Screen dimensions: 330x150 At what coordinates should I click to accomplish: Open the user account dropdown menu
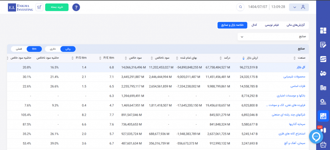click(299, 7)
